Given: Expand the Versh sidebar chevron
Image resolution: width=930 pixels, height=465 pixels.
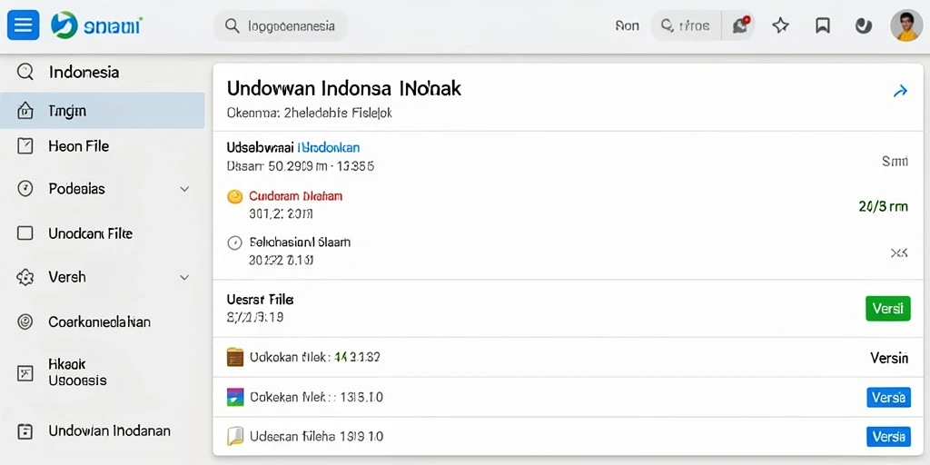Looking at the screenshot, I should pyautogui.click(x=184, y=277).
